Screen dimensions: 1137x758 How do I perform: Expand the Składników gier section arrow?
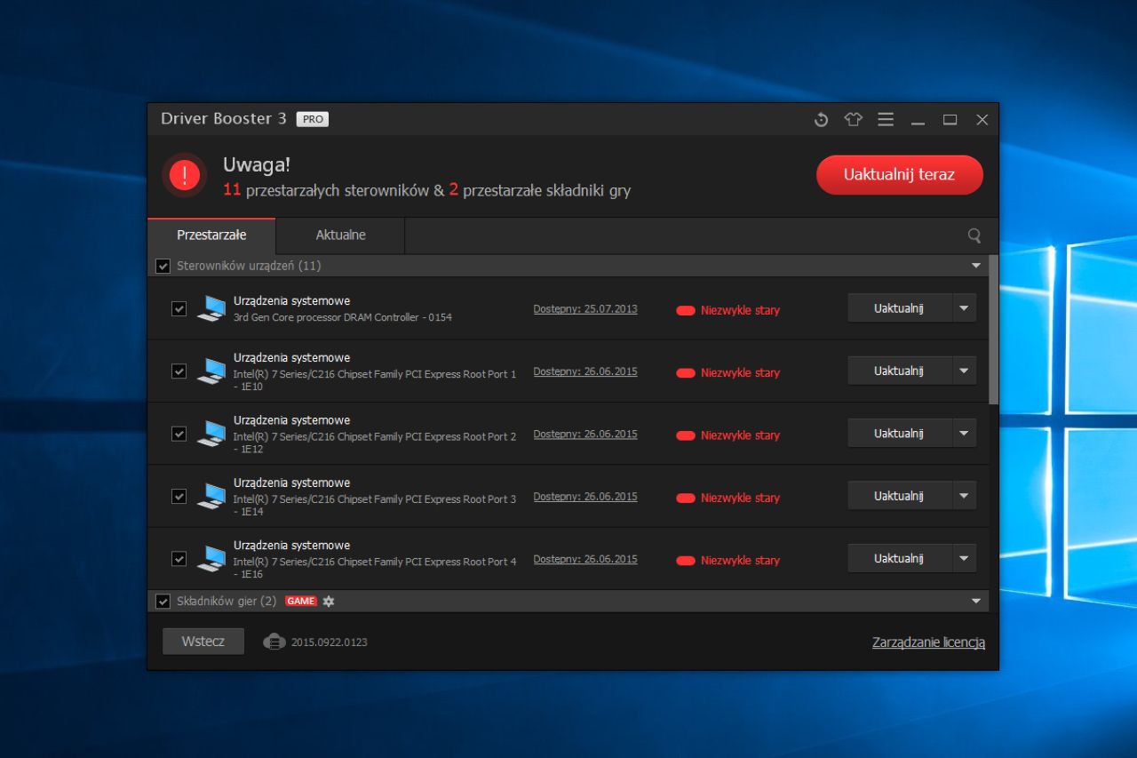976,602
